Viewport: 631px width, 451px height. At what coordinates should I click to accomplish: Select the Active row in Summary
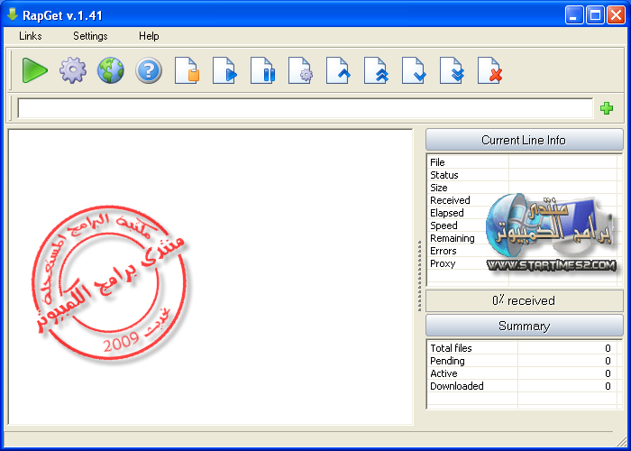pyautogui.click(x=523, y=373)
